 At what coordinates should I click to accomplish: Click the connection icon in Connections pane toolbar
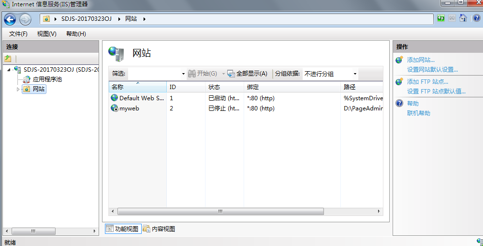[x=8, y=59]
